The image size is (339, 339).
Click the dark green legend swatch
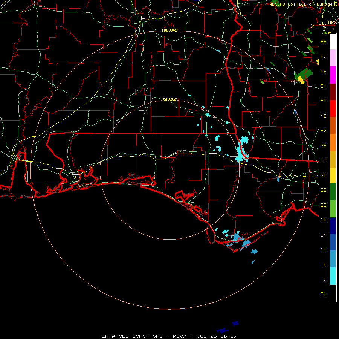point(333,192)
